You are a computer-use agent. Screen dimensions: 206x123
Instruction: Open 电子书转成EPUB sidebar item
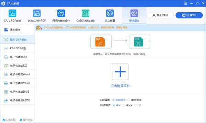coord(18,92)
